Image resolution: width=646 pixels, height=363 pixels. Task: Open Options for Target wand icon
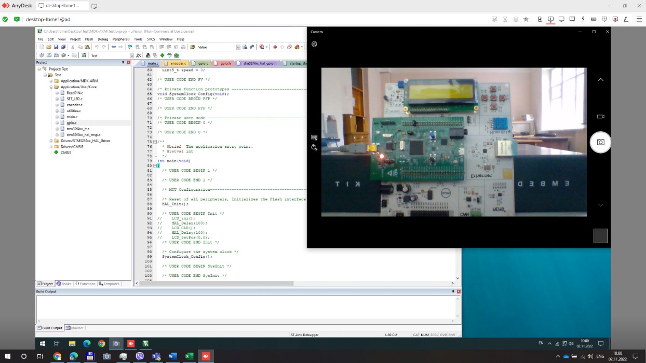(x=138, y=55)
